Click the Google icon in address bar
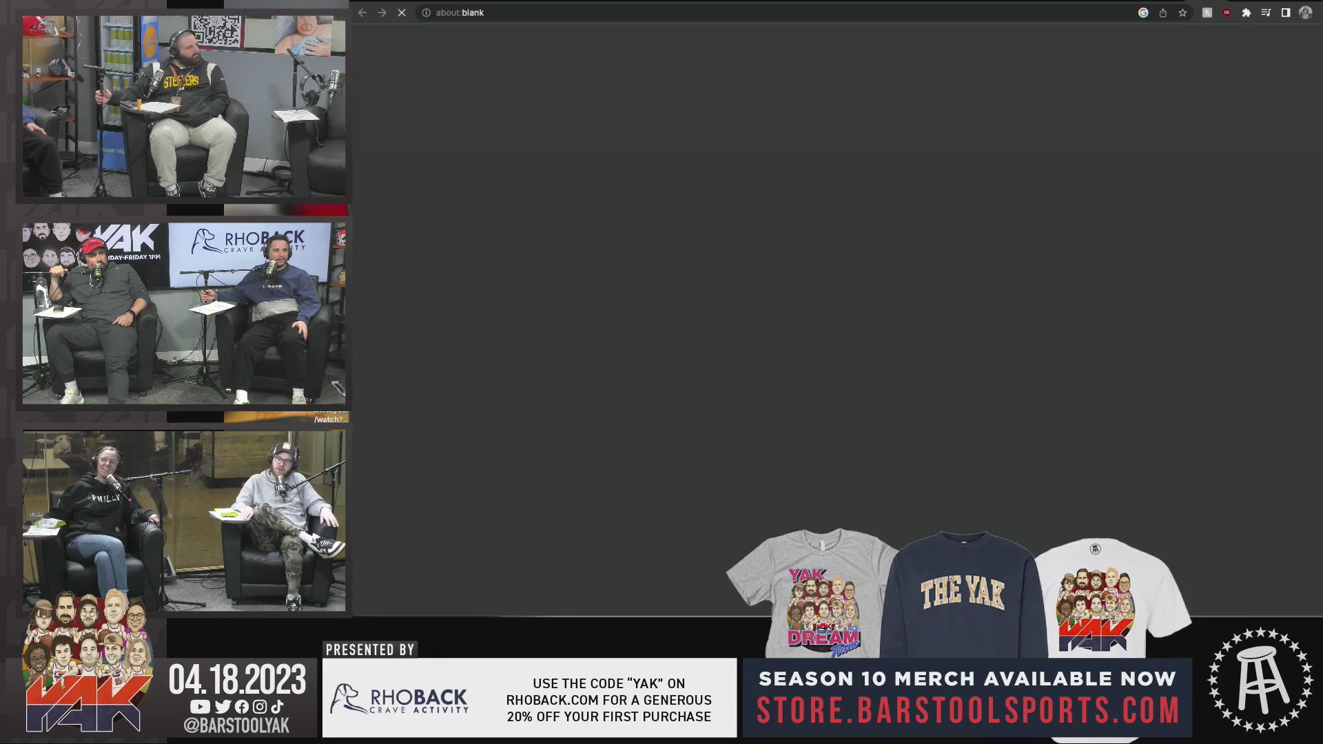 point(1143,12)
